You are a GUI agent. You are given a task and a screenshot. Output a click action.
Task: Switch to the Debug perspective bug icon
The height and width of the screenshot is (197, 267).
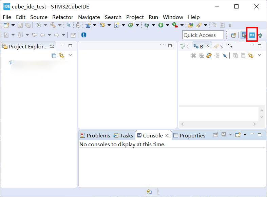260,35
